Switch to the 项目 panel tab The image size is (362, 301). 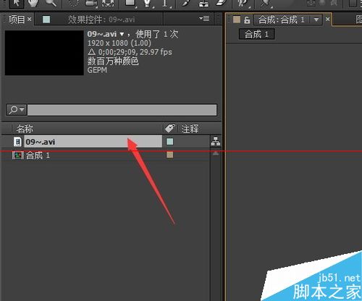(x=17, y=20)
